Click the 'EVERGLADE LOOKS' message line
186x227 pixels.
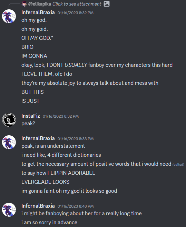pyautogui.click(x=45, y=182)
